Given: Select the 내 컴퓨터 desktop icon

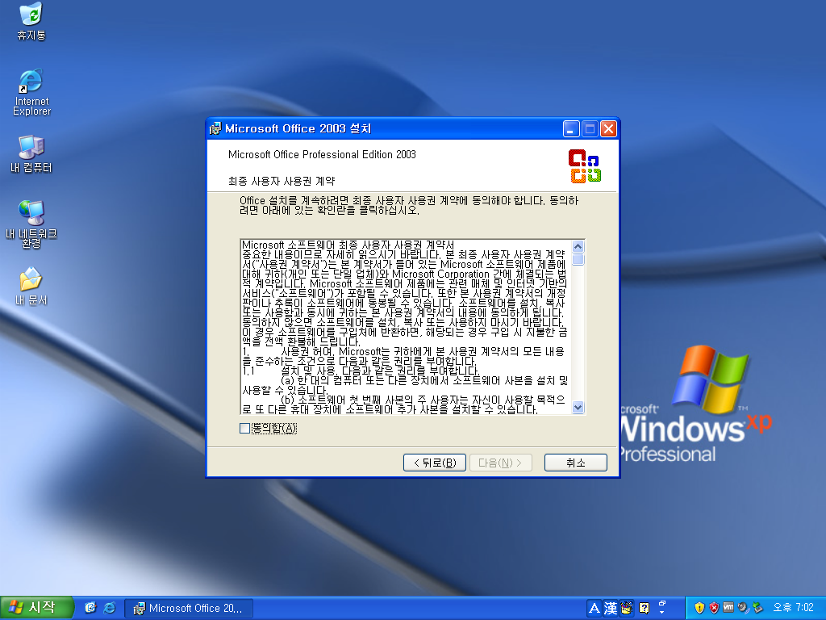Looking at the screenshot, I should [31, 154].
